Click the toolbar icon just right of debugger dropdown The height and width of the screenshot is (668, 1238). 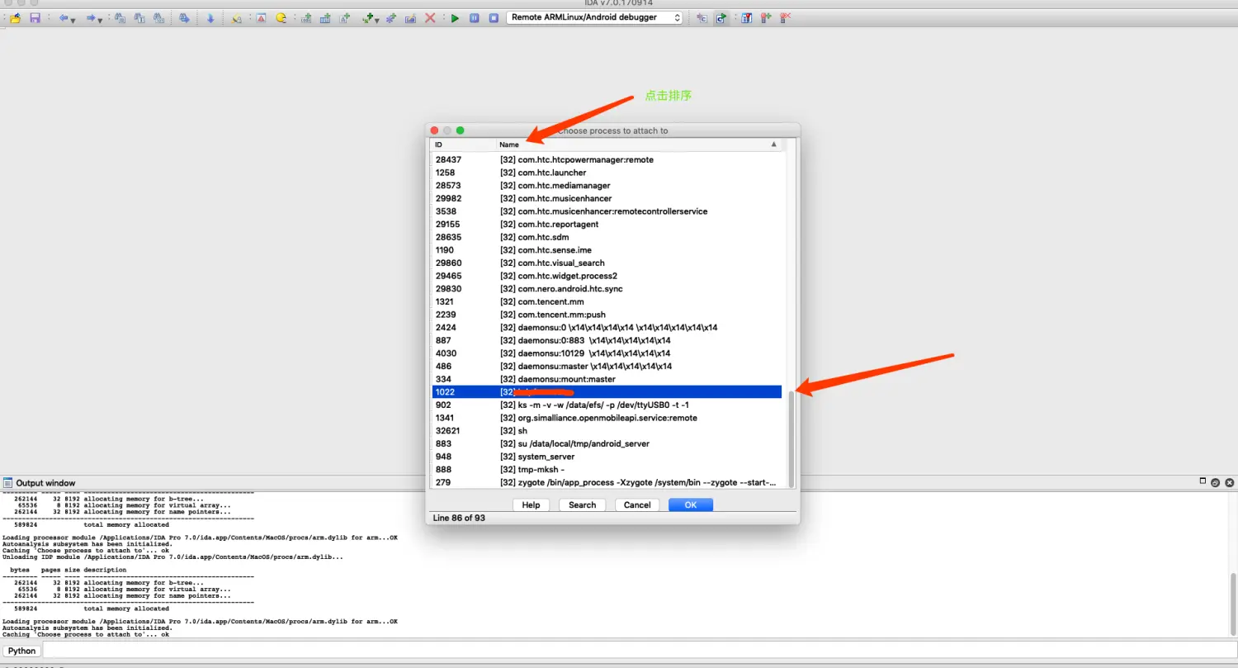coord(702,18)
